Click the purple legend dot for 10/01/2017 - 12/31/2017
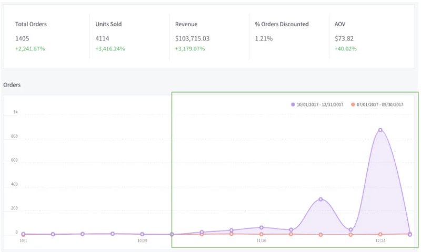Viewport: 421px width, 252px height. tap(293, 104)
